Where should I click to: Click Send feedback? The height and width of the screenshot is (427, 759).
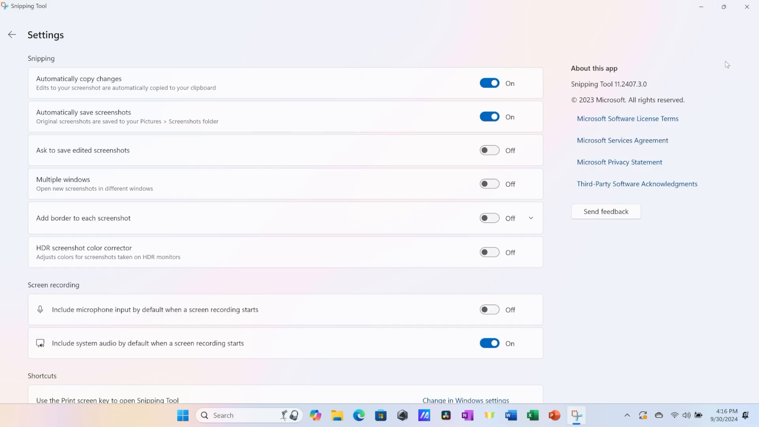(x=606, y=211)
